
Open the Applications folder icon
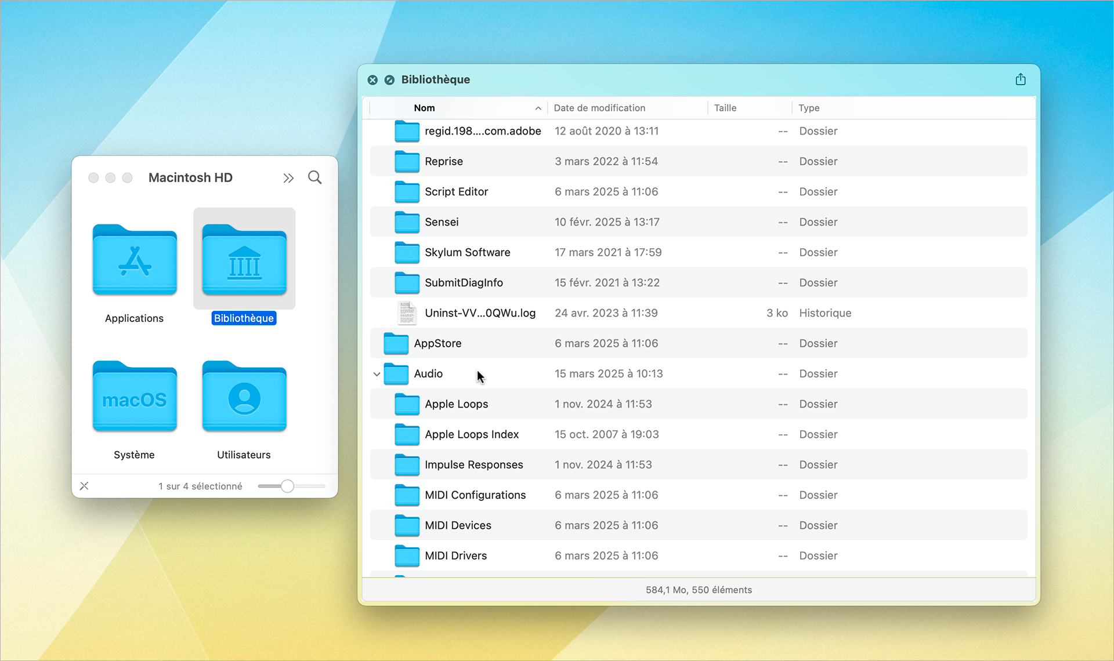click(135, 260)
